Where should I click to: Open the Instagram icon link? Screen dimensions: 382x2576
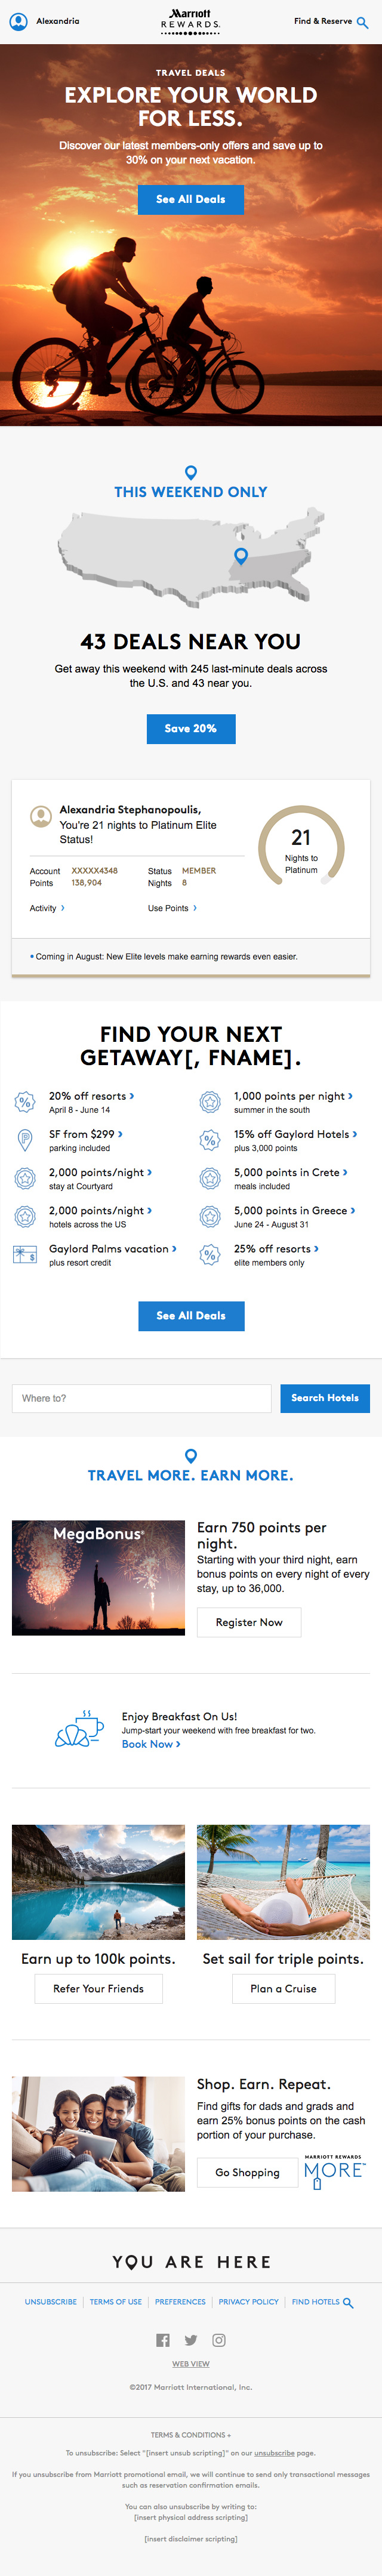pyautogui.click(x=219, y=2339)
